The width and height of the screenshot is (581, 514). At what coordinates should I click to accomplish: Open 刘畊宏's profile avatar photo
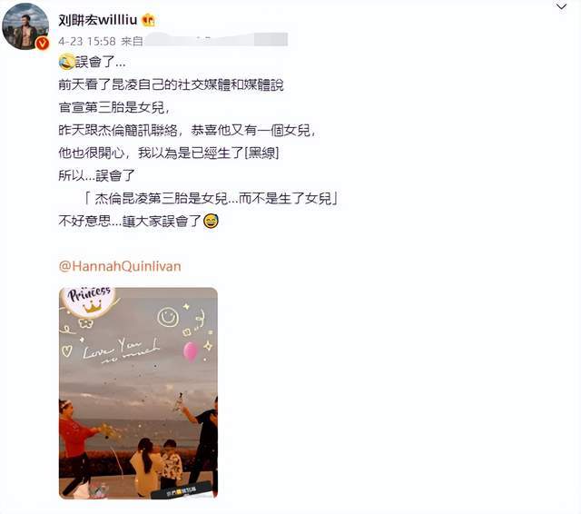25,26
